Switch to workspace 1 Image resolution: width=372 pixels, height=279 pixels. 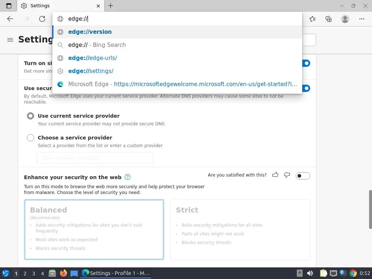coord(16,274)
